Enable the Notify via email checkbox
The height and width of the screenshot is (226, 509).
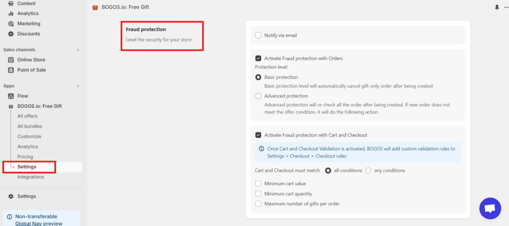258,35
